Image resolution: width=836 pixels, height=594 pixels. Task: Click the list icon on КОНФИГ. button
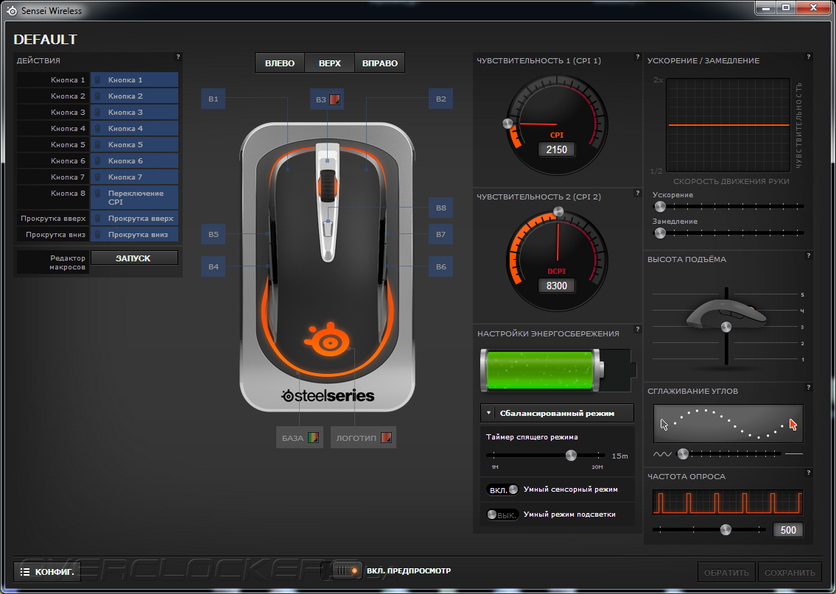click(24, 572)
